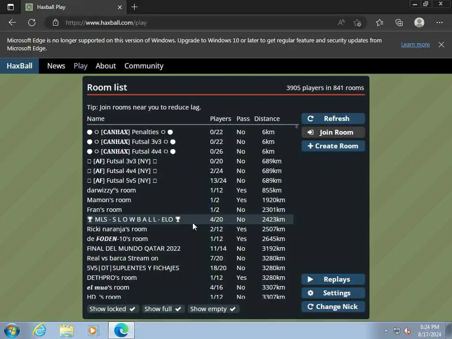Sort by Pass column header
The image size is (452, 339).
coord(243,119)
